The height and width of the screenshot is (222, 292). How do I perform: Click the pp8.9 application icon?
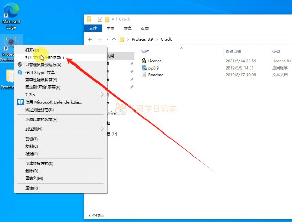click(144, 68)
